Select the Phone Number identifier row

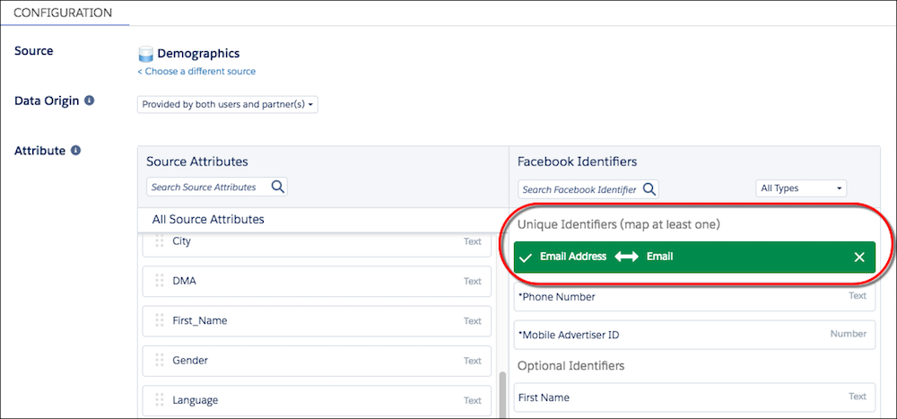(694, 296)
